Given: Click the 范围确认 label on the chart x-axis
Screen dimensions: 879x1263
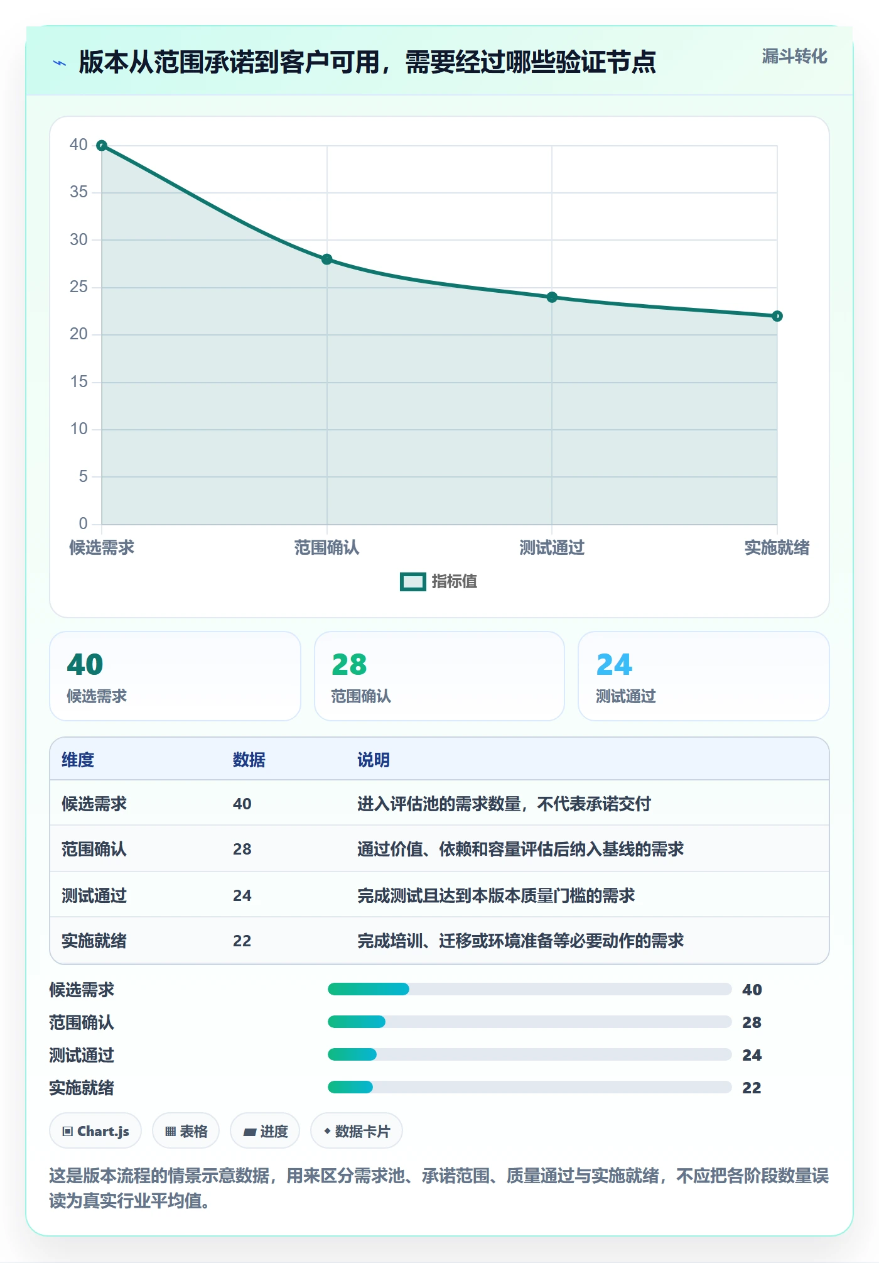Looking at the screenshot, I should pos(326,547).
